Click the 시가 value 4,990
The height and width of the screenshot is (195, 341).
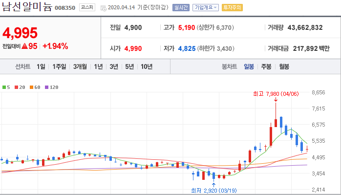coord(133,48)
